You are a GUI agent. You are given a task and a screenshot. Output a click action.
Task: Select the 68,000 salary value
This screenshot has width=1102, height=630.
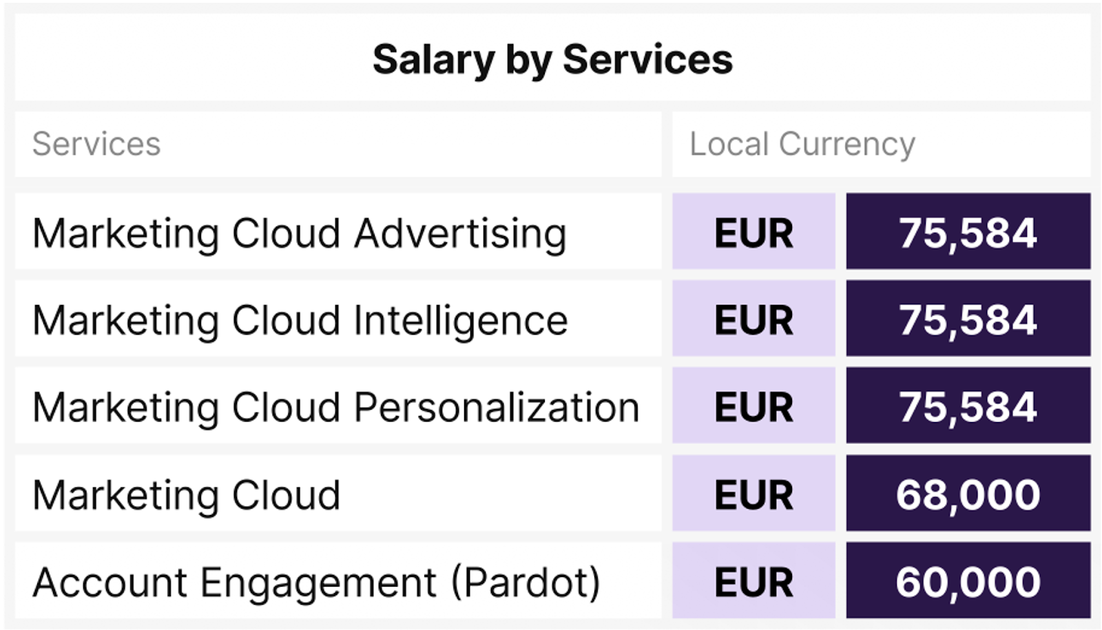(968, 494)
